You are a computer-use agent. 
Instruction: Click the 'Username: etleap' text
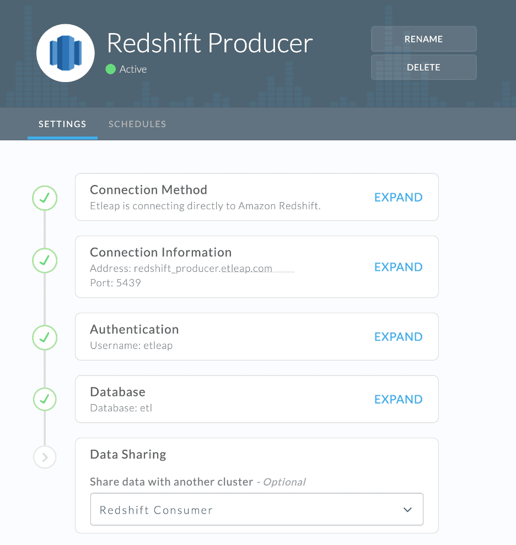(x=131, y=346)
